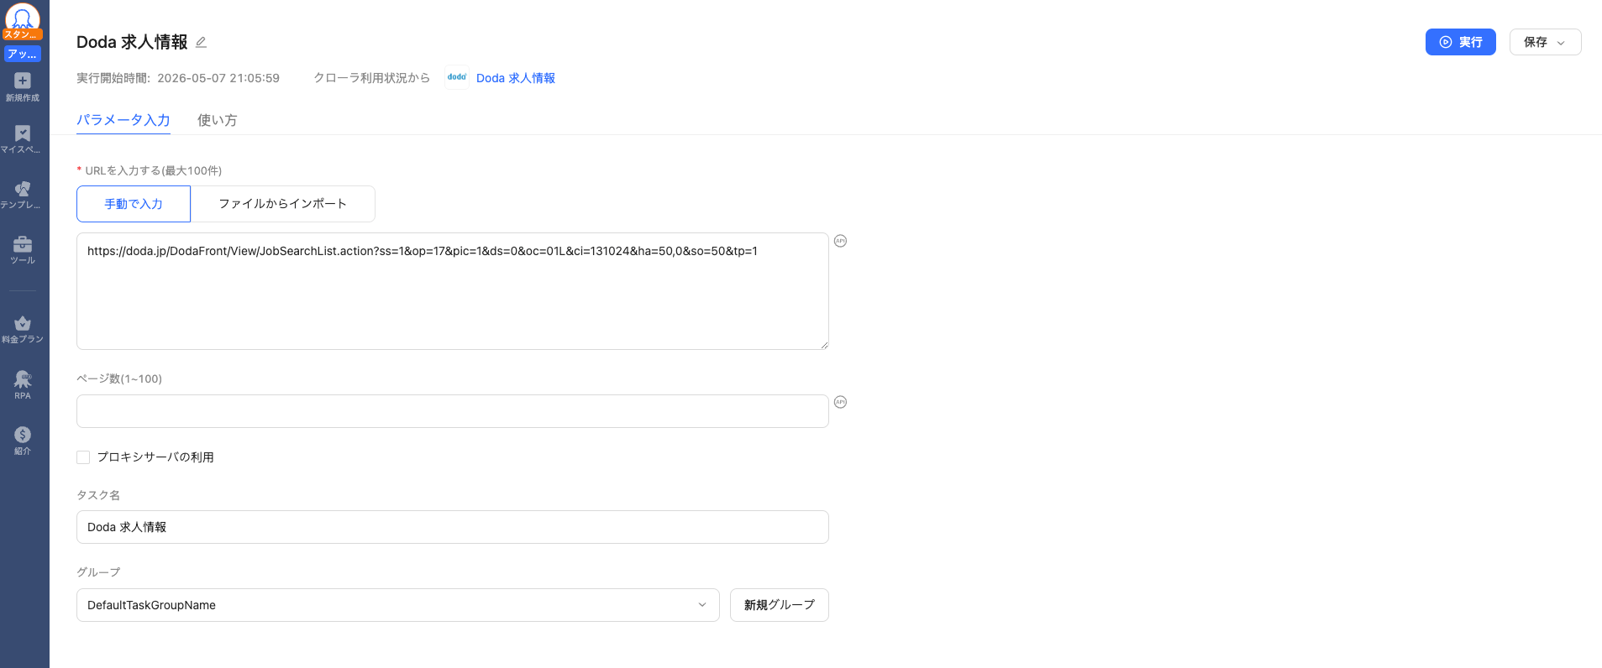The width and height of the screenshot is (1602, 668).
Task: Open the 保存 dropdown button
Action: tap(1545, 42)
